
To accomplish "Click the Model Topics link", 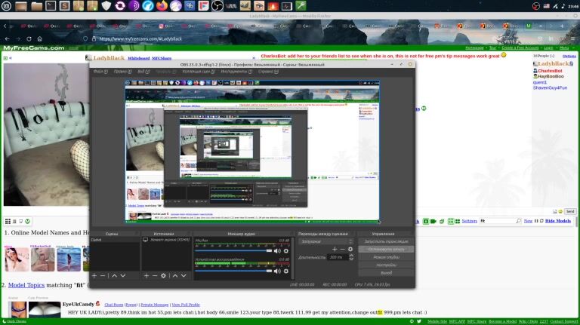I will 26,286.
